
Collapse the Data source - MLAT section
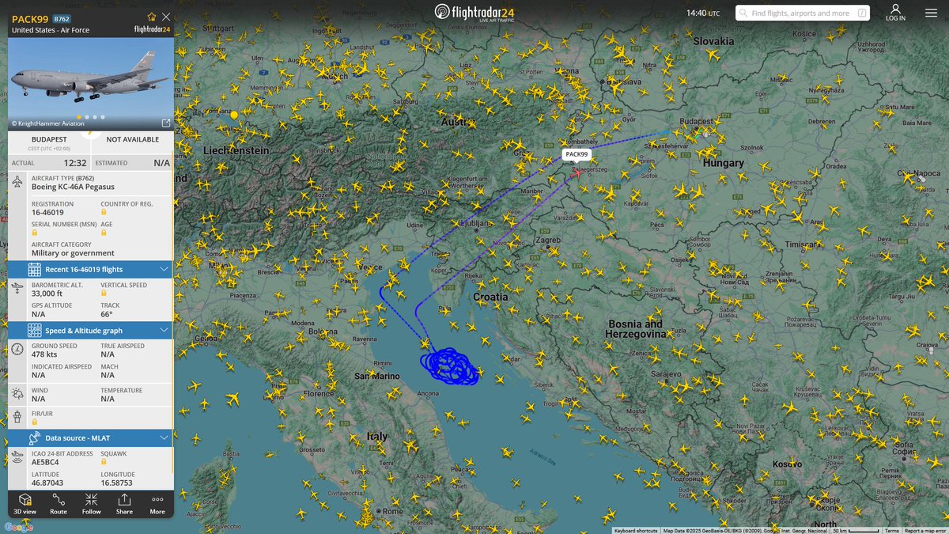coord(164,437)
